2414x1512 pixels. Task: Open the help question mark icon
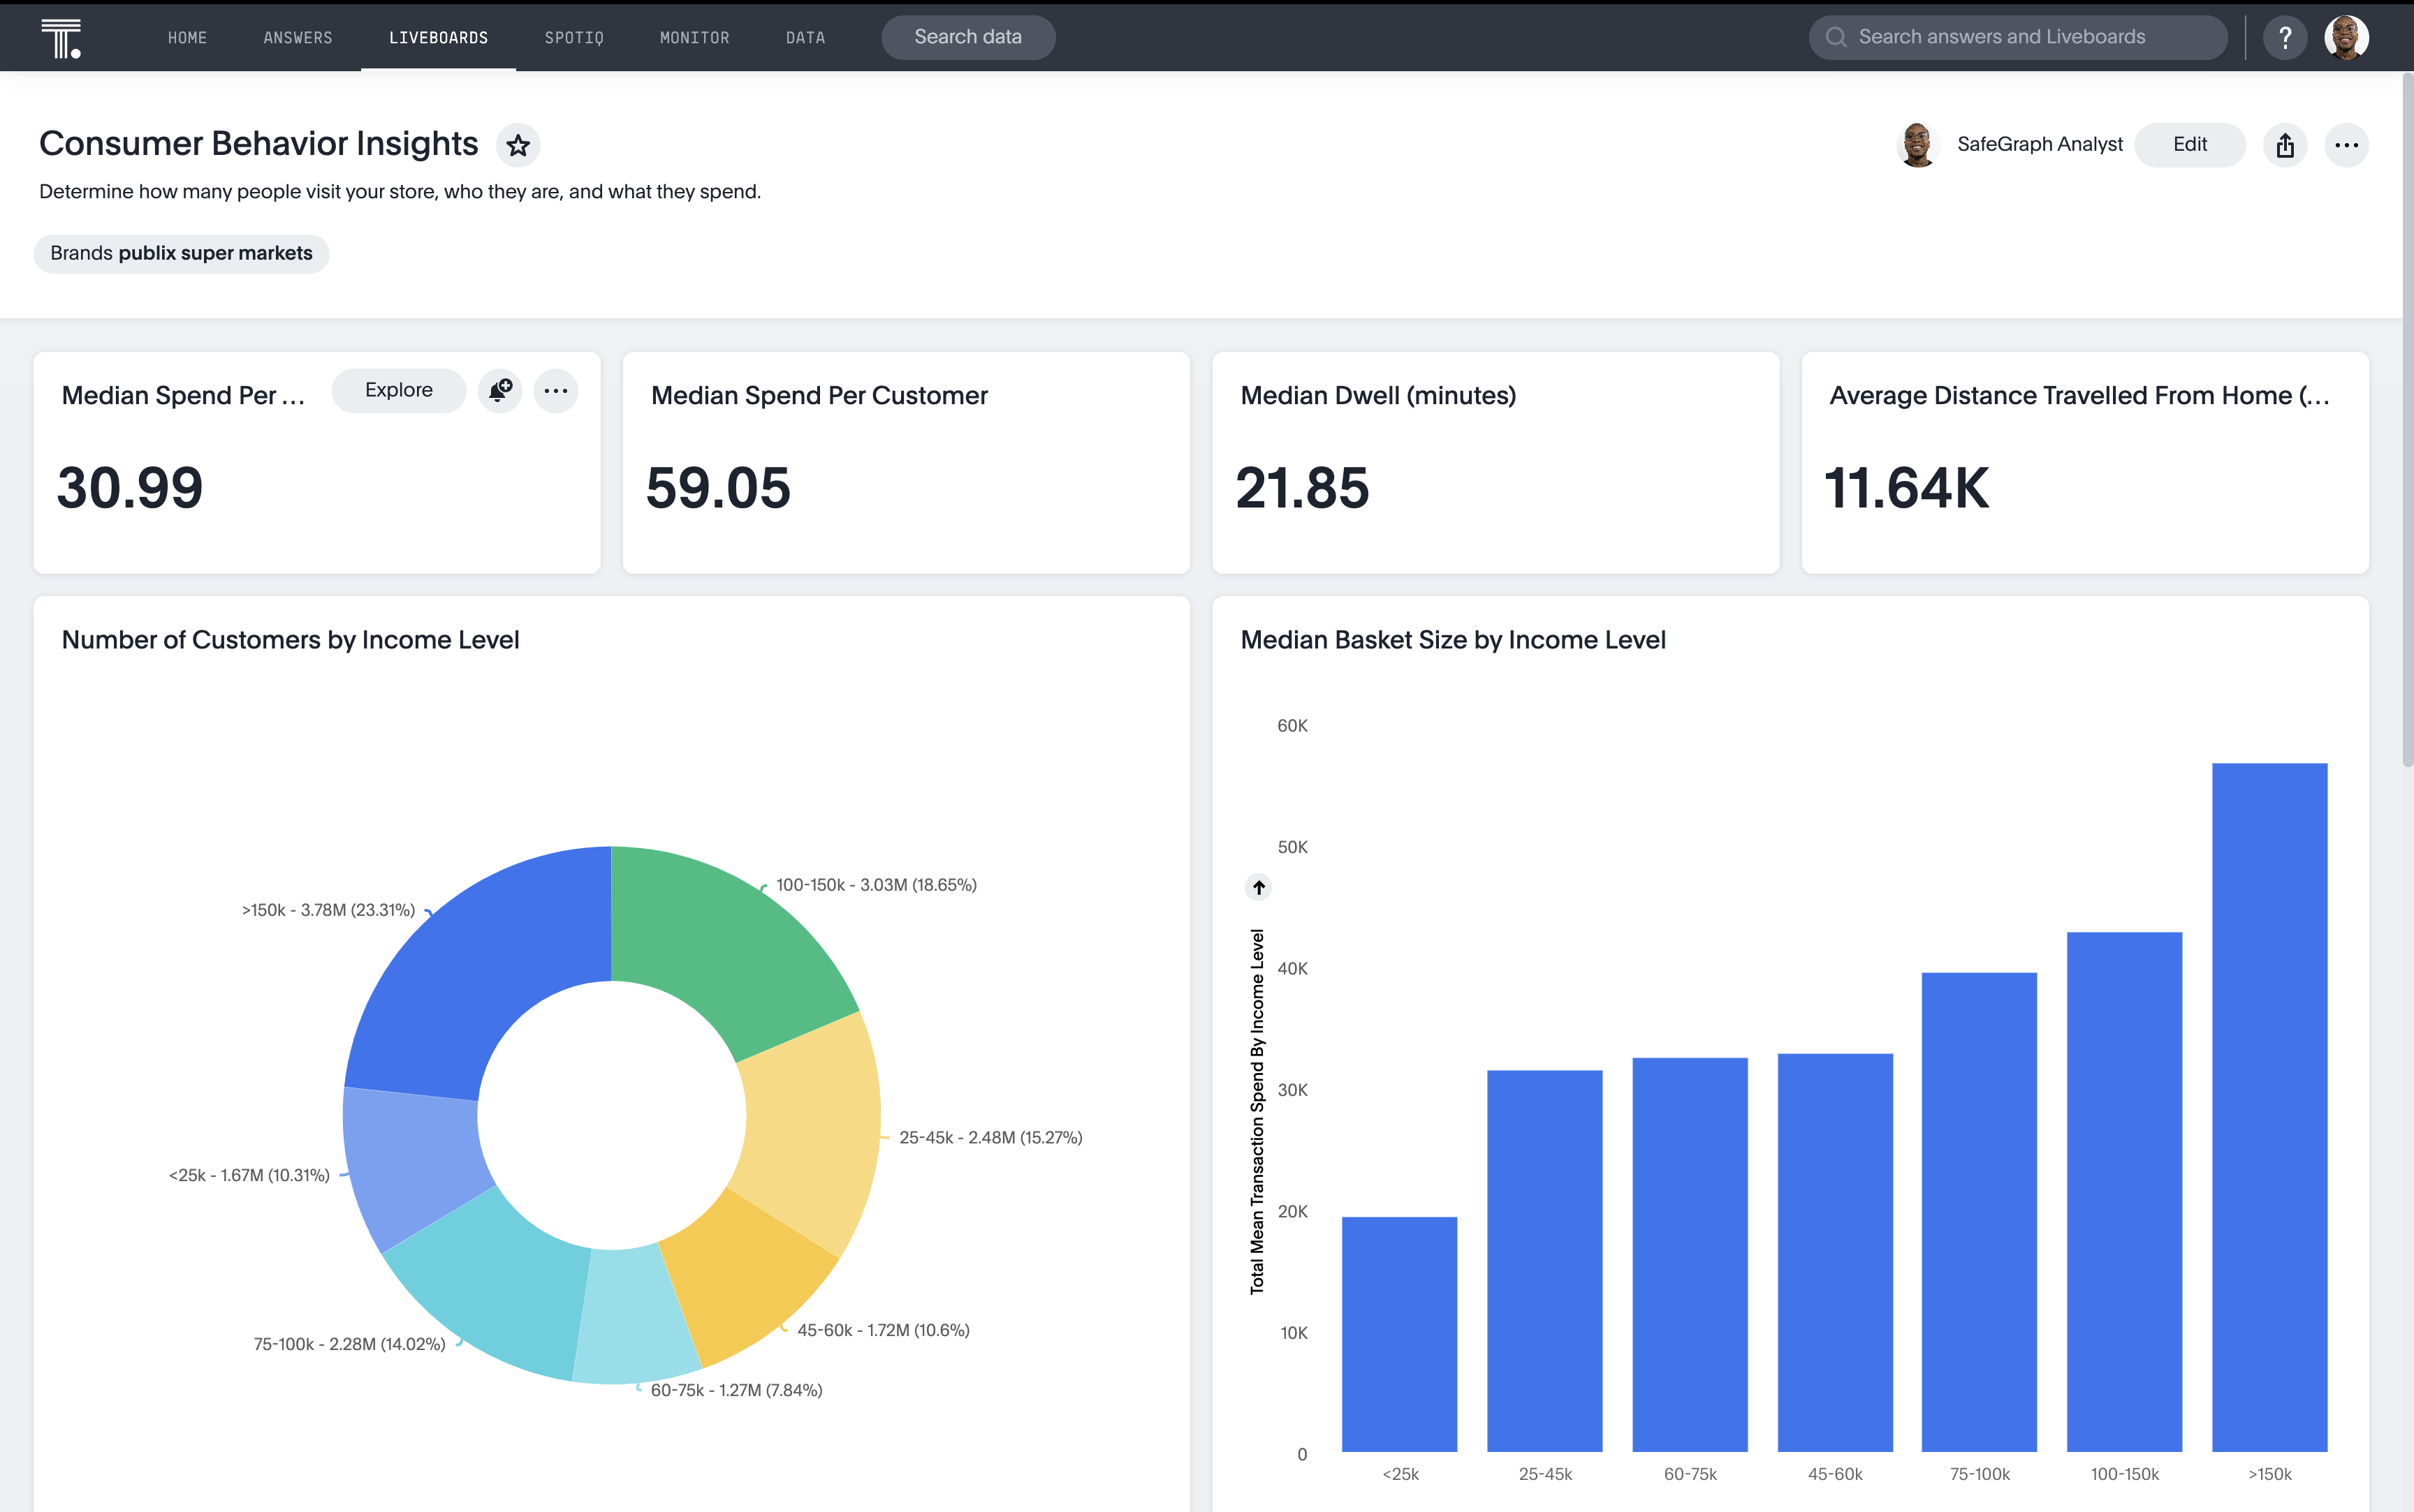tap(2285, 38)
